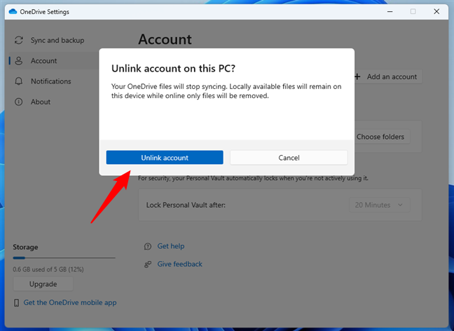
Task: Confirm with the Unlink account button
Action: (x=165, y=157)
